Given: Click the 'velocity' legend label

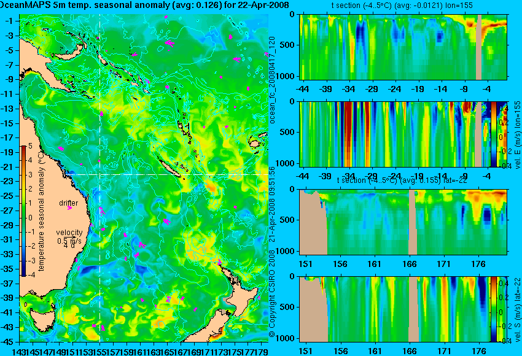Looking at the screenshot, I should (69, 232).
